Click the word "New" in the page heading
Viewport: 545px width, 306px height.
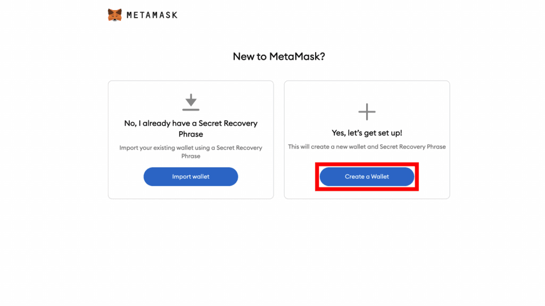(244, 56)
